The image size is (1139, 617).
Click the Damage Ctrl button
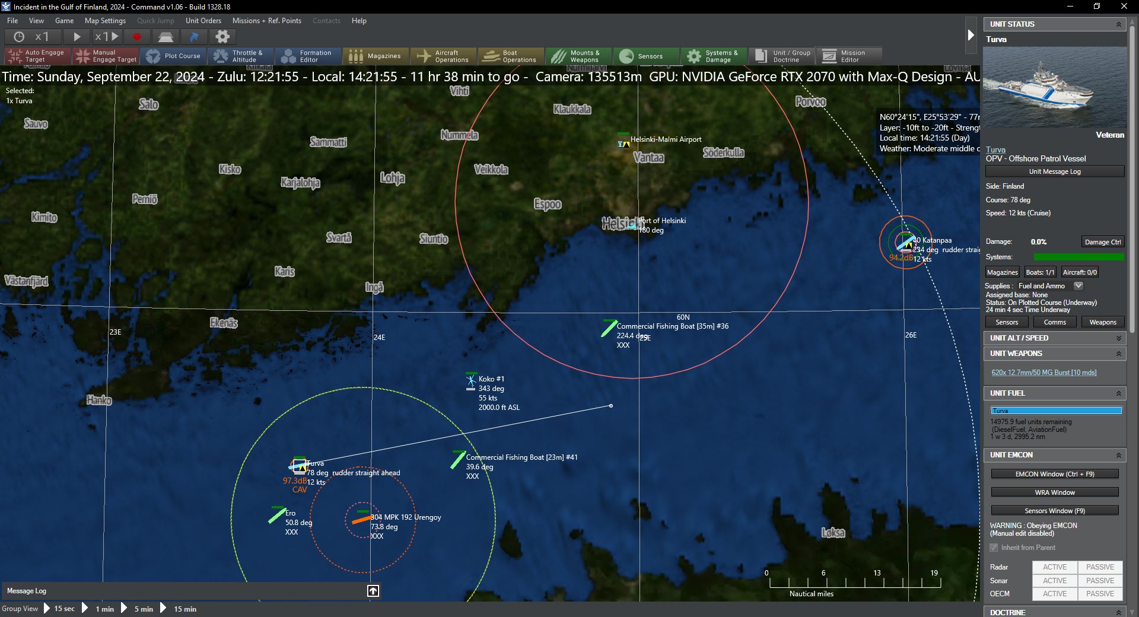[x=1103, y=242]
